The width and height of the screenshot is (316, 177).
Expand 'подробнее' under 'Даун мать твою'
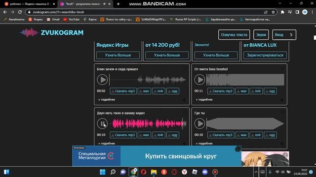[x=107, y=144]
